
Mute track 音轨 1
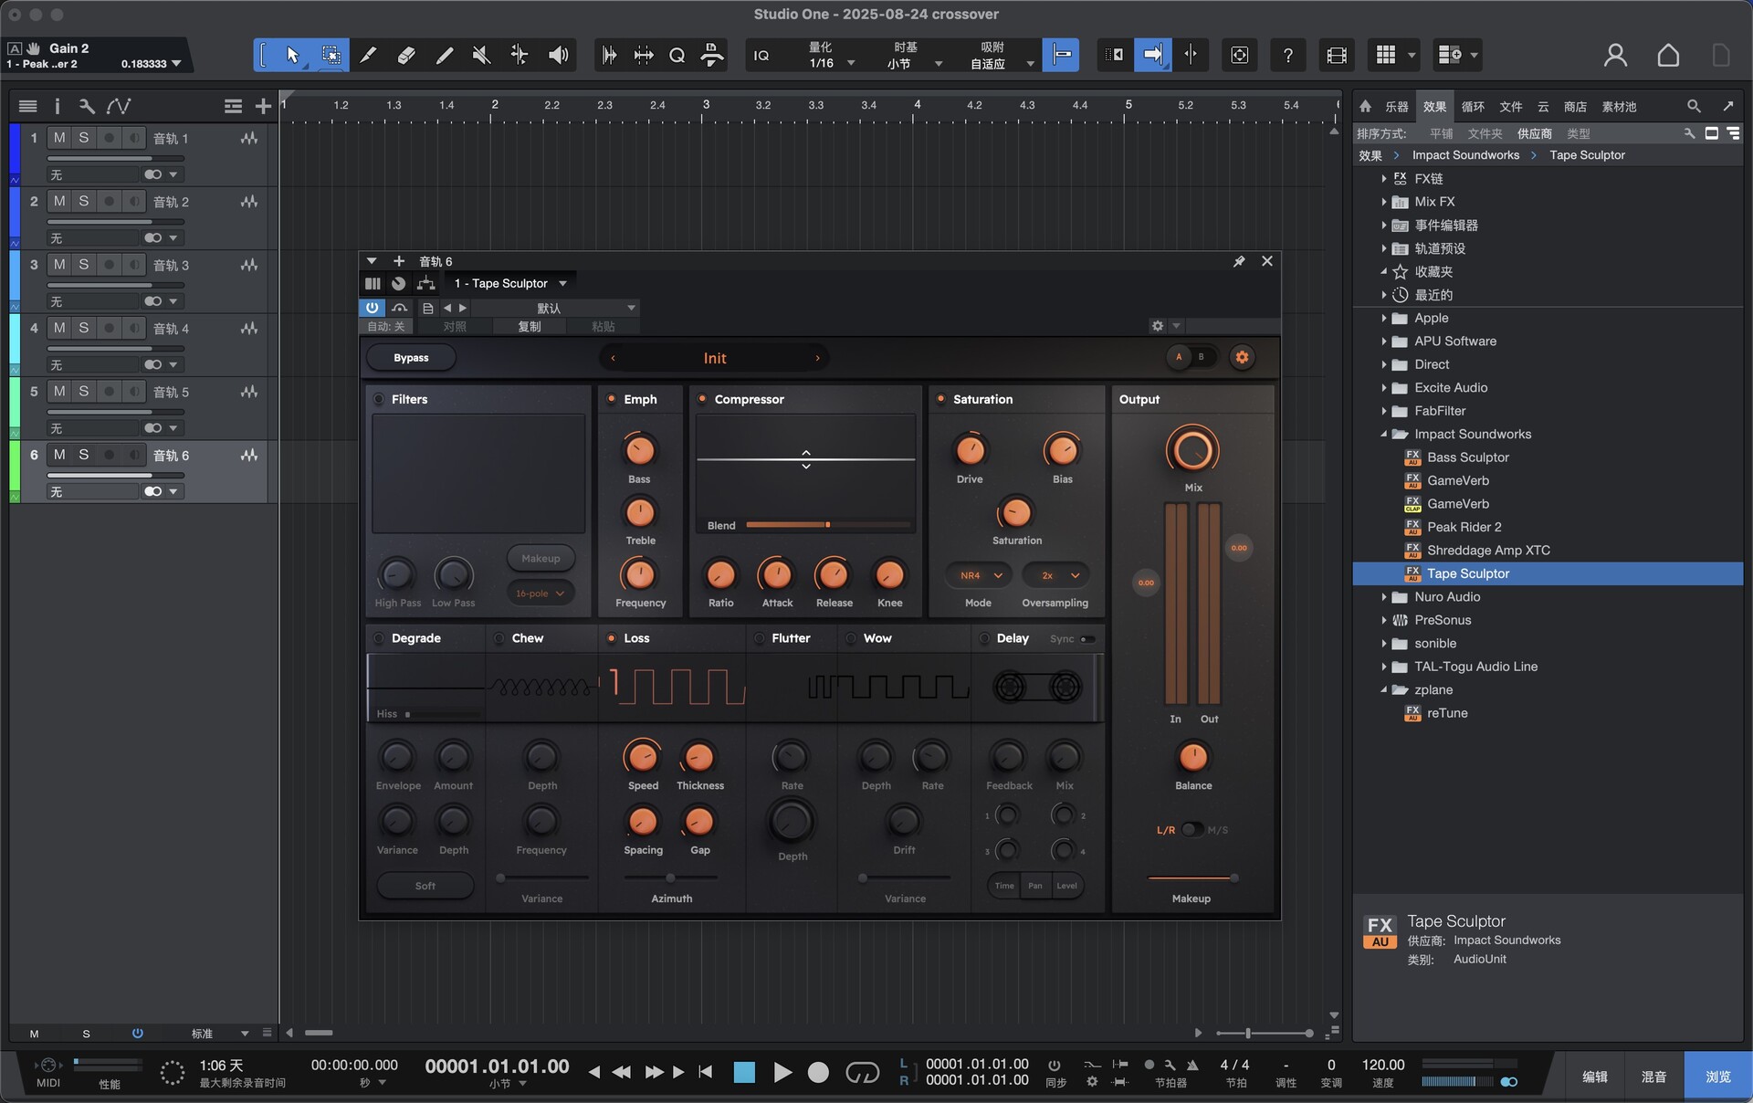pyautogui.click(x=59, y=138)
